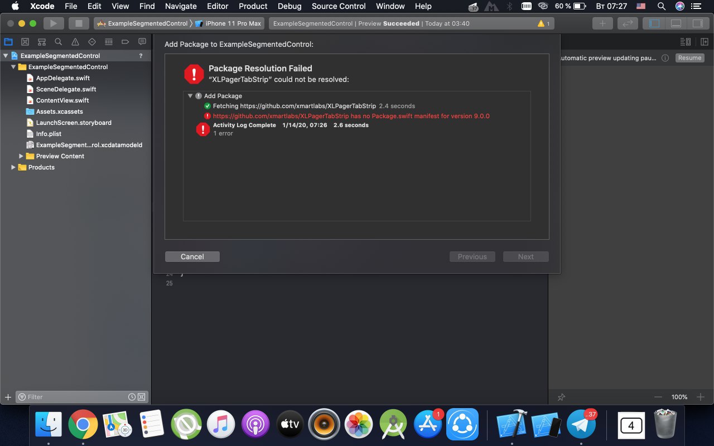Expand the Products folder

[x=14, y=167]
